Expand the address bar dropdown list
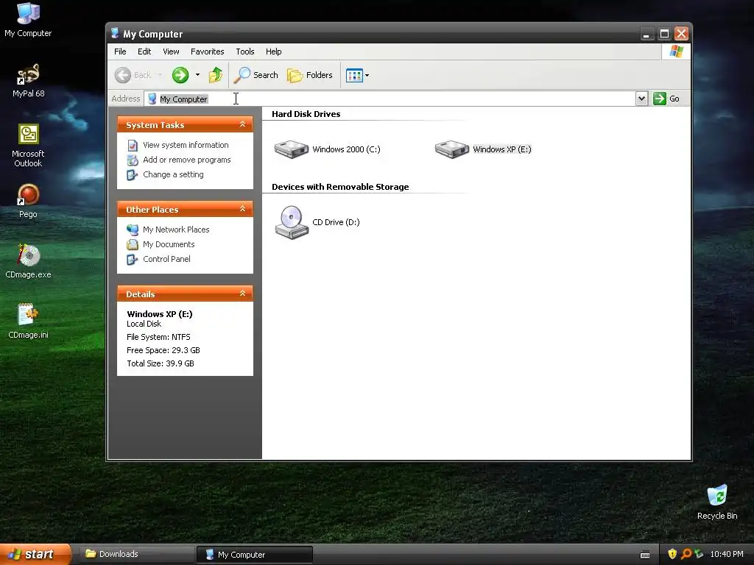 641,99
